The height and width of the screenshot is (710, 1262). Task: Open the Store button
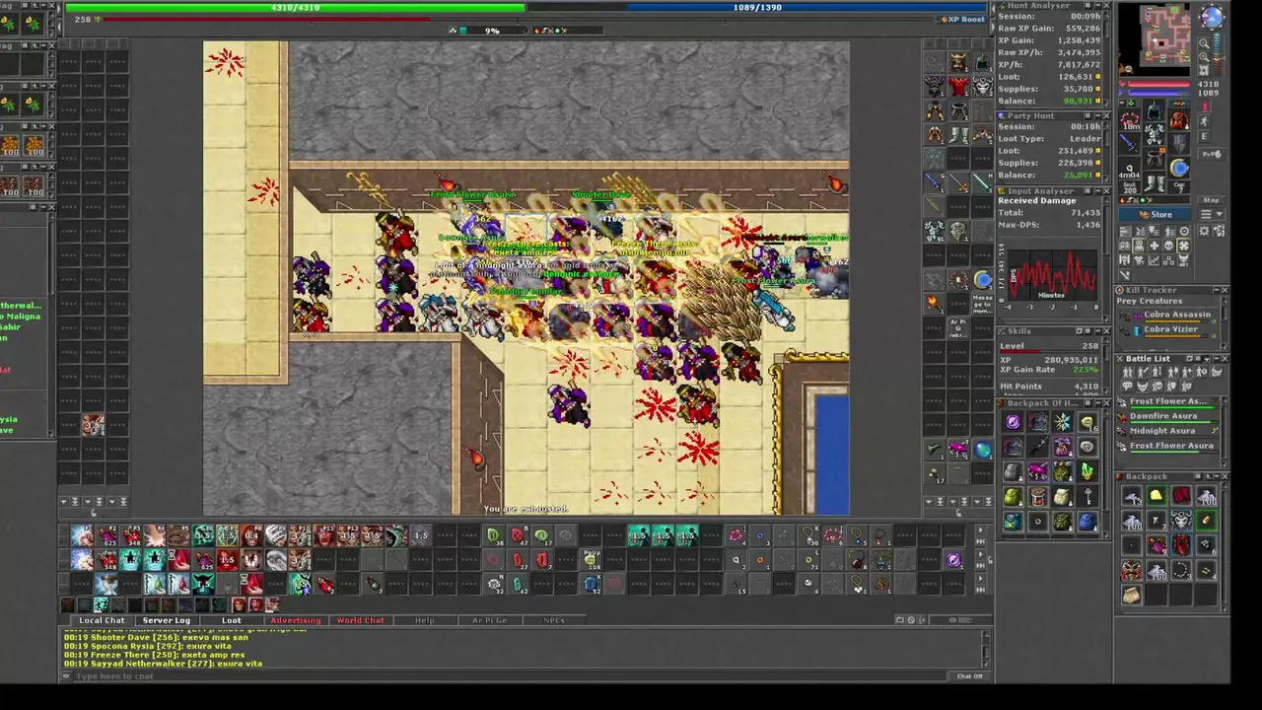click(x=1156, y=214)
